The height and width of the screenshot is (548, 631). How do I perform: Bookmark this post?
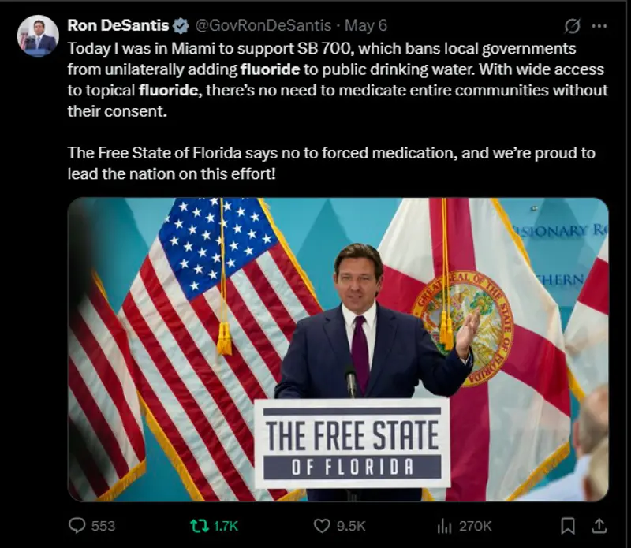(567, 525)
